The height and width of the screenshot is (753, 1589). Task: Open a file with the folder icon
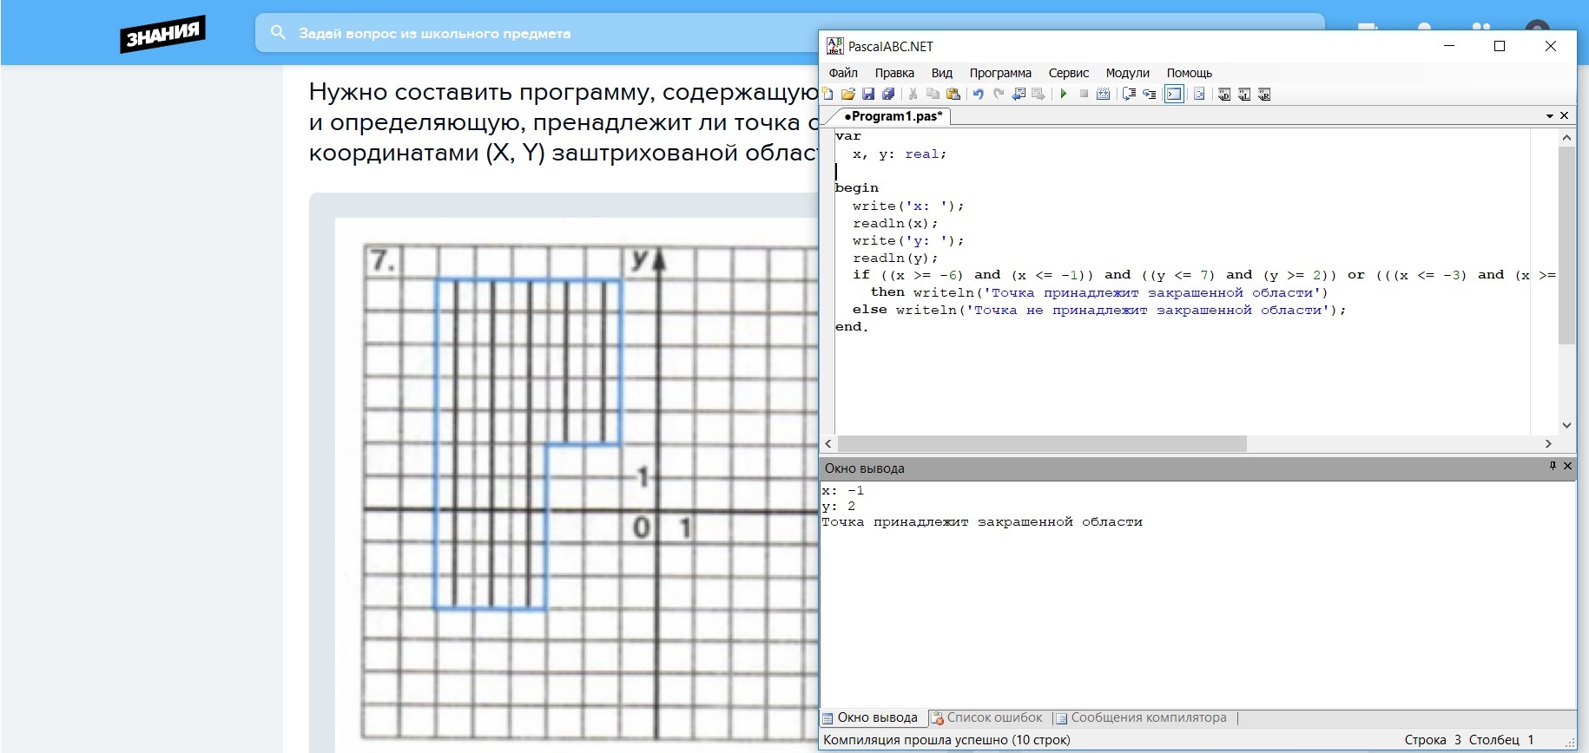coord(847,94)
